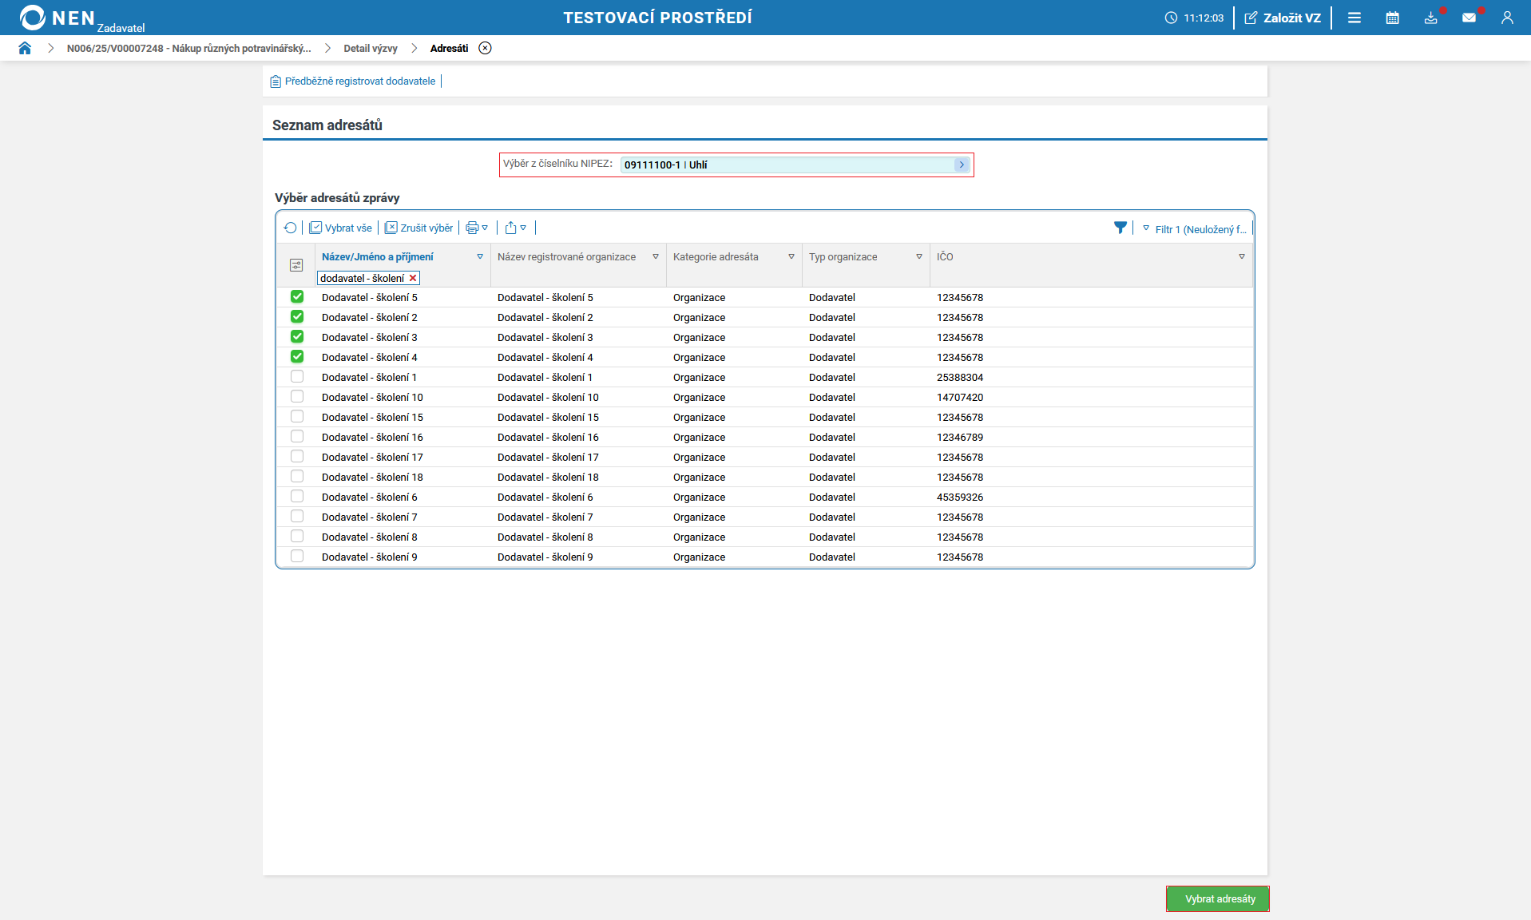Viewport: 1531px width, 920px height.
Task: Click the column settings icon in table header
Action: [296, 265]
